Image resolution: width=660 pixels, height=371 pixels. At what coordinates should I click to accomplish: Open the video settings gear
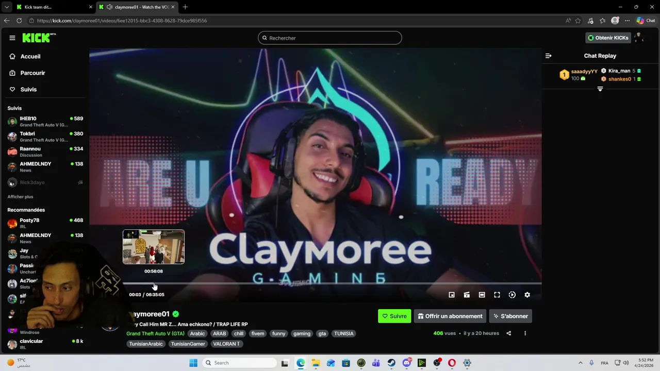tap(527, 295)
